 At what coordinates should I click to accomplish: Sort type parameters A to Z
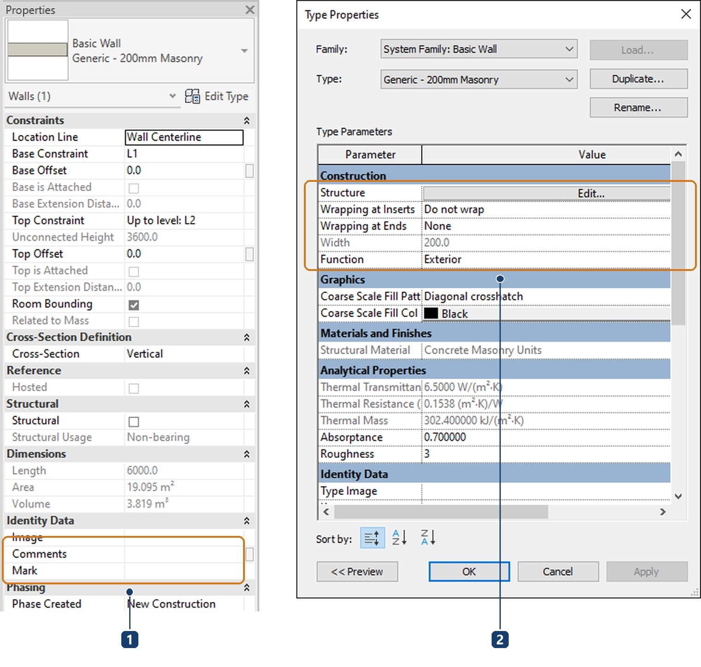click(399, 538)
